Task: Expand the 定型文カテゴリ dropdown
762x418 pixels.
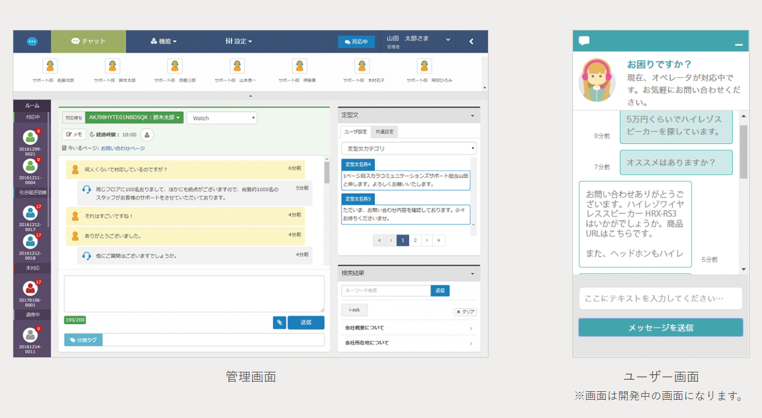Action: coord(408,148)
